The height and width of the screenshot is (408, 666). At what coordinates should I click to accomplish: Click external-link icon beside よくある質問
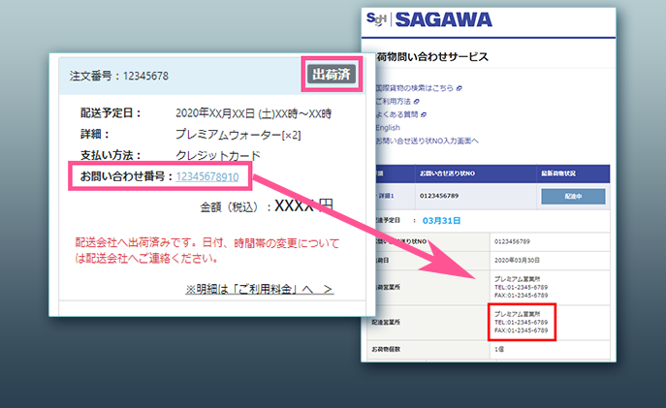click(x=422, y=113)
